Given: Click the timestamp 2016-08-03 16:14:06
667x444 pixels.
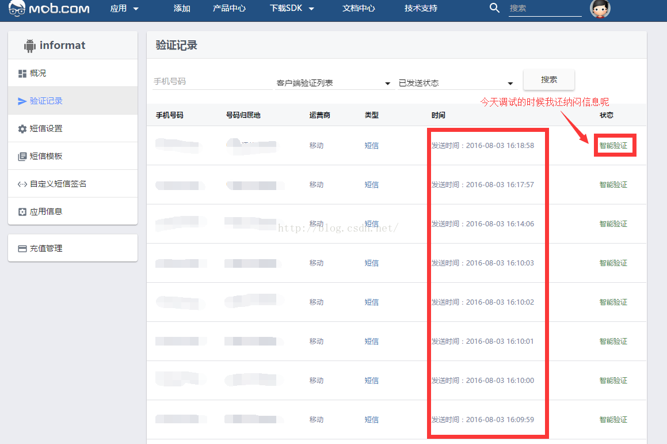Looking at the screenshot, I should click(500, 224).
